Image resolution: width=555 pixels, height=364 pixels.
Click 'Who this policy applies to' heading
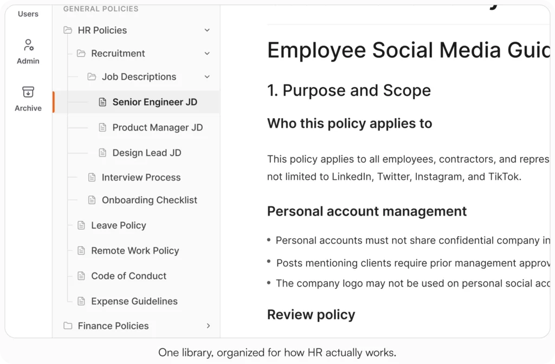[x=350, y=123]
